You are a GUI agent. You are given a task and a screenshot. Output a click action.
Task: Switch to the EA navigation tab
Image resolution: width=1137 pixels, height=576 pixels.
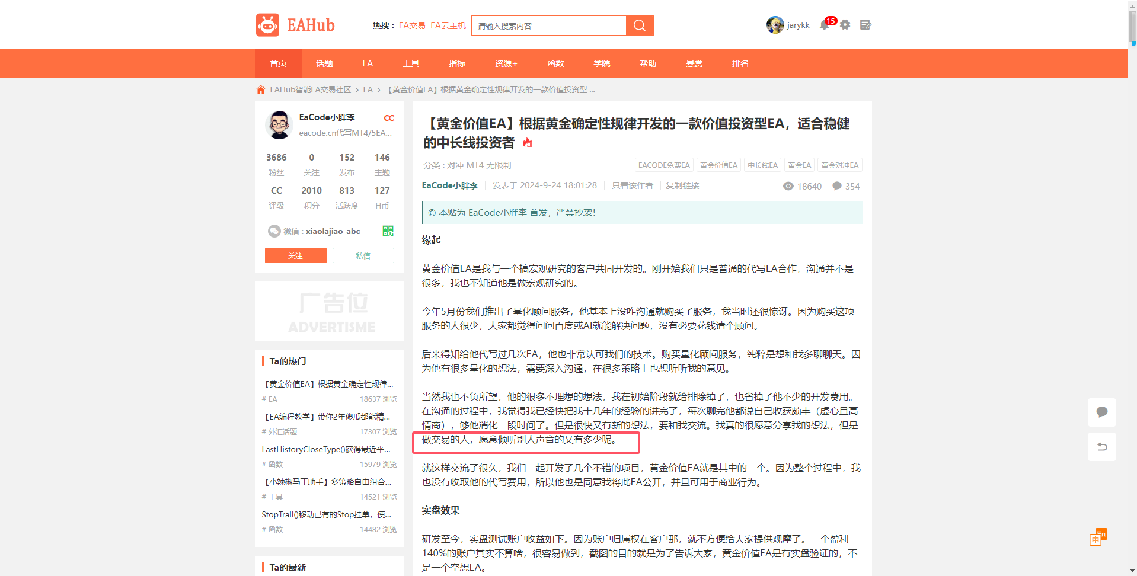(x=368, y=63)
